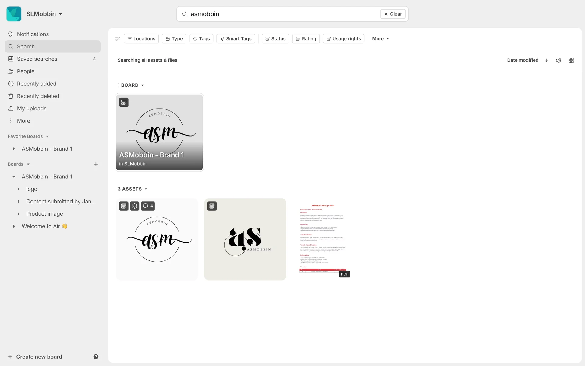Open the More filters dropdown

pos(380,39)
